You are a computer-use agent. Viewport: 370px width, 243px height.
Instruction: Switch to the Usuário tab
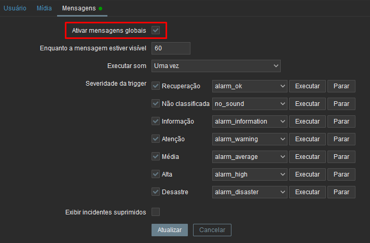15,8
